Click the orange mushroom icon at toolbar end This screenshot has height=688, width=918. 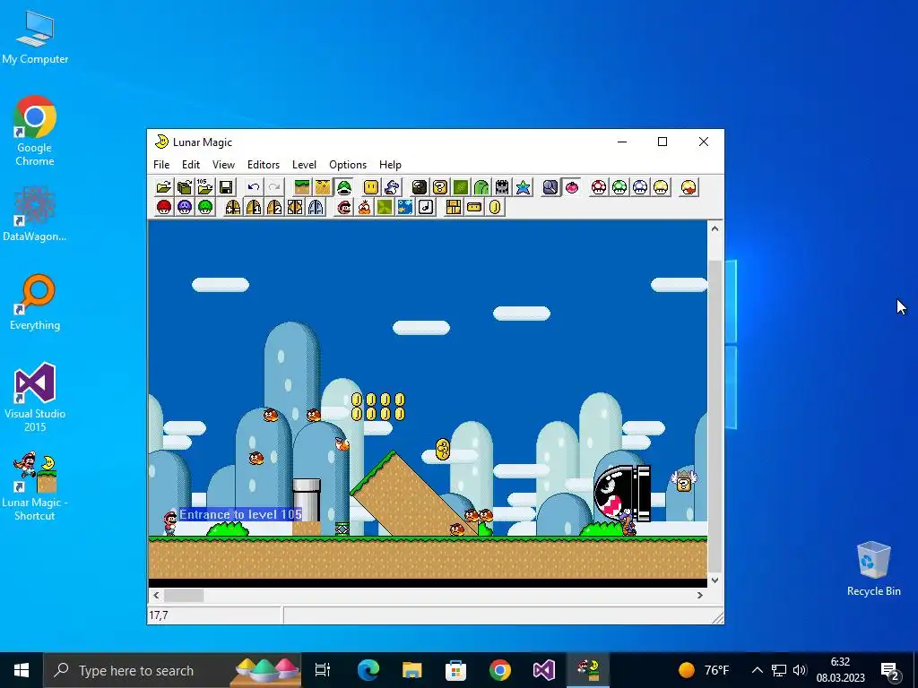689,187
